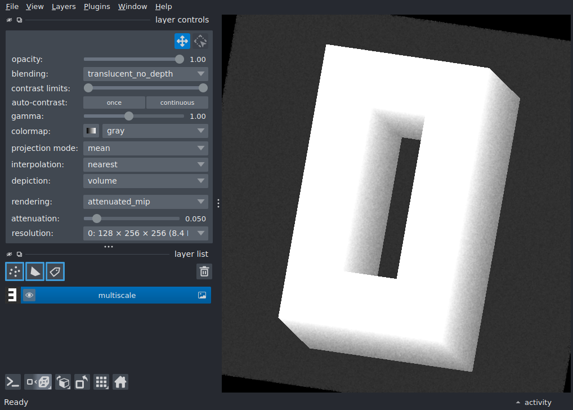573x410 pixels.
Task: Add a new shapes layer
Action: point(35,271)
